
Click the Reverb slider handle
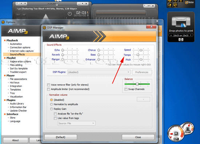coord(63,55)
